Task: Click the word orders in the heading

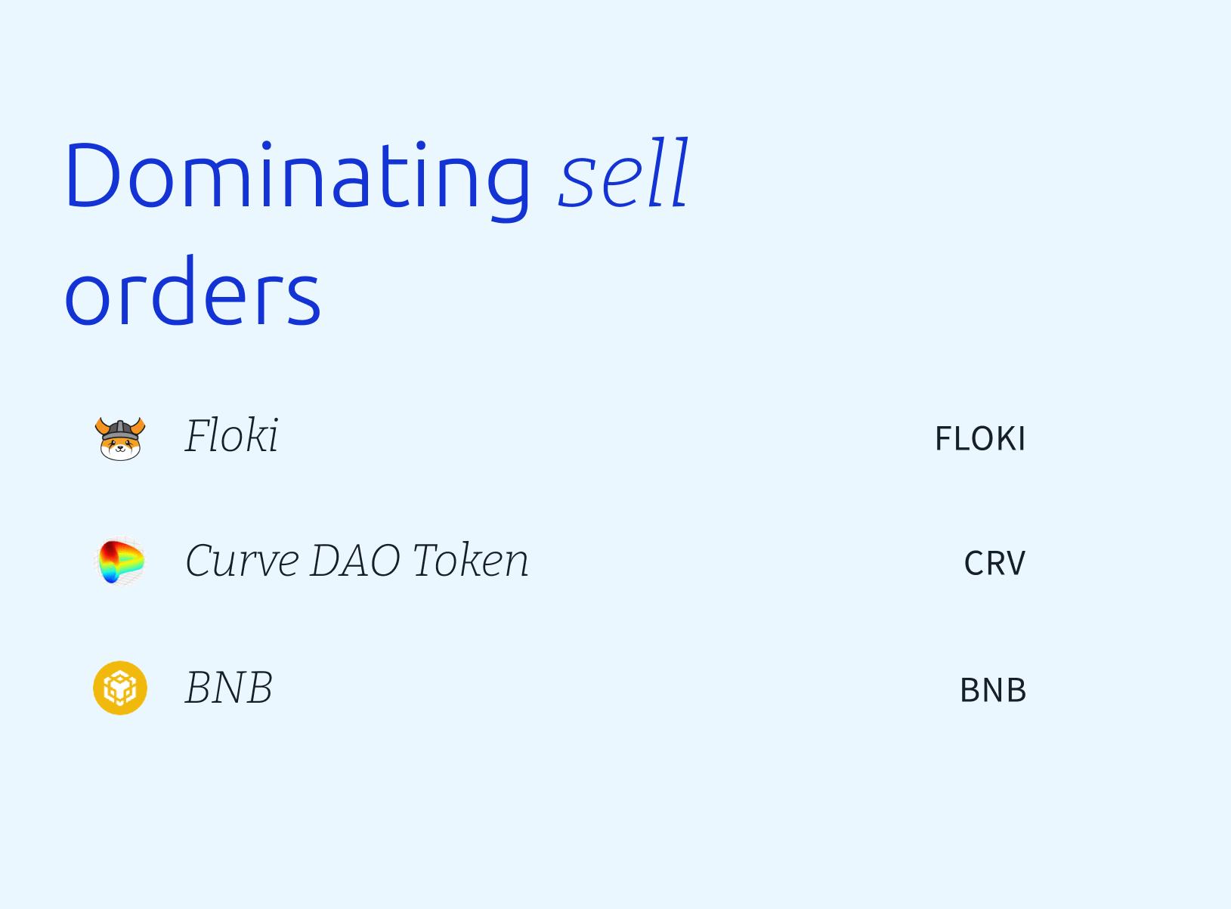Action: click(193, 291)
